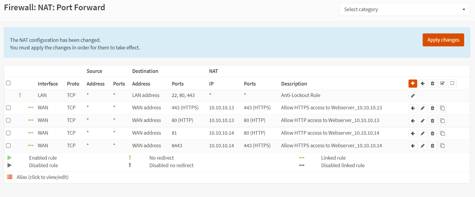475x197 pixels.
Task: Click header enable selected rules icon
Action: pyautogui.click(x=442, y=83)
